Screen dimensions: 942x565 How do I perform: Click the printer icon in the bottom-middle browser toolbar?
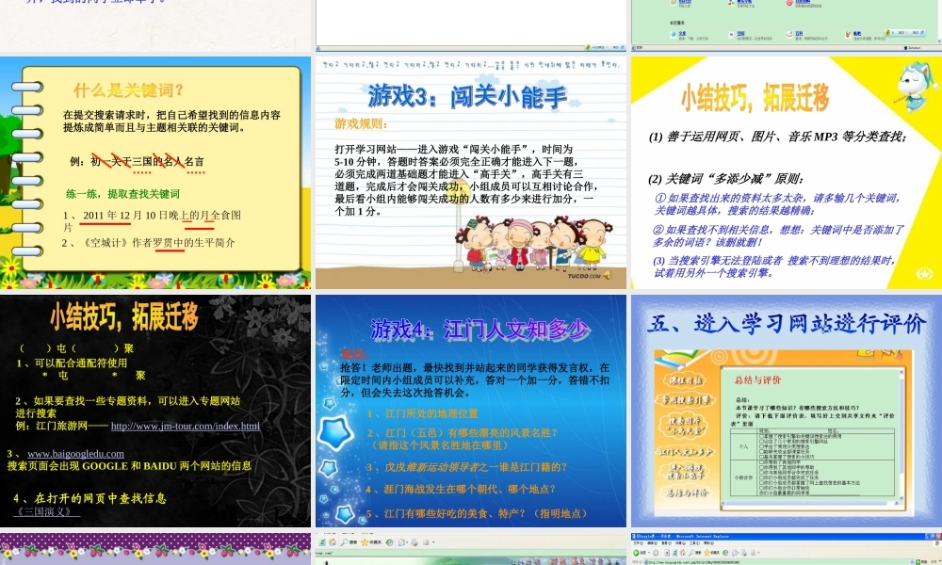click(x=414, y=542)
